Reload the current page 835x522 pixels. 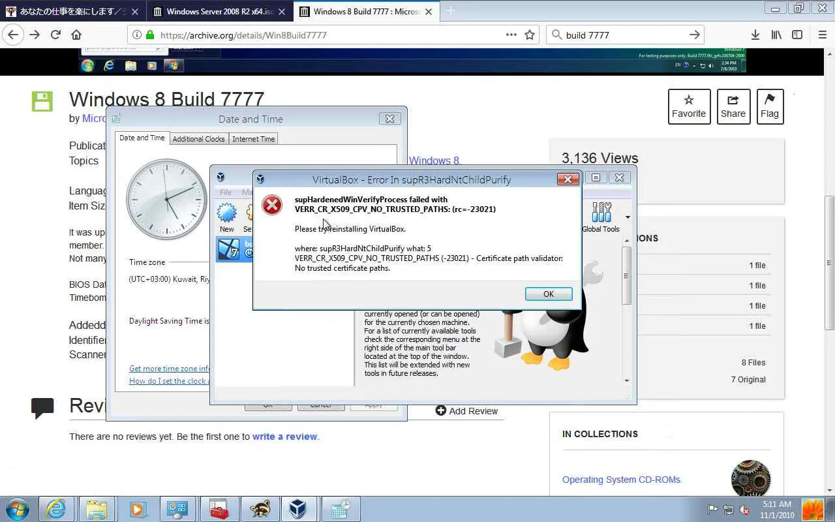point(55,35)
